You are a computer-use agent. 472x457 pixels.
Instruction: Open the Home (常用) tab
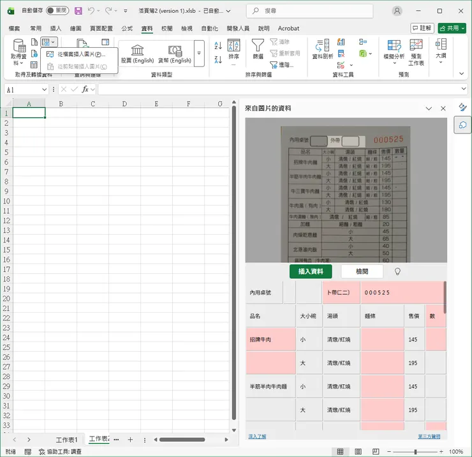point(36,28)
